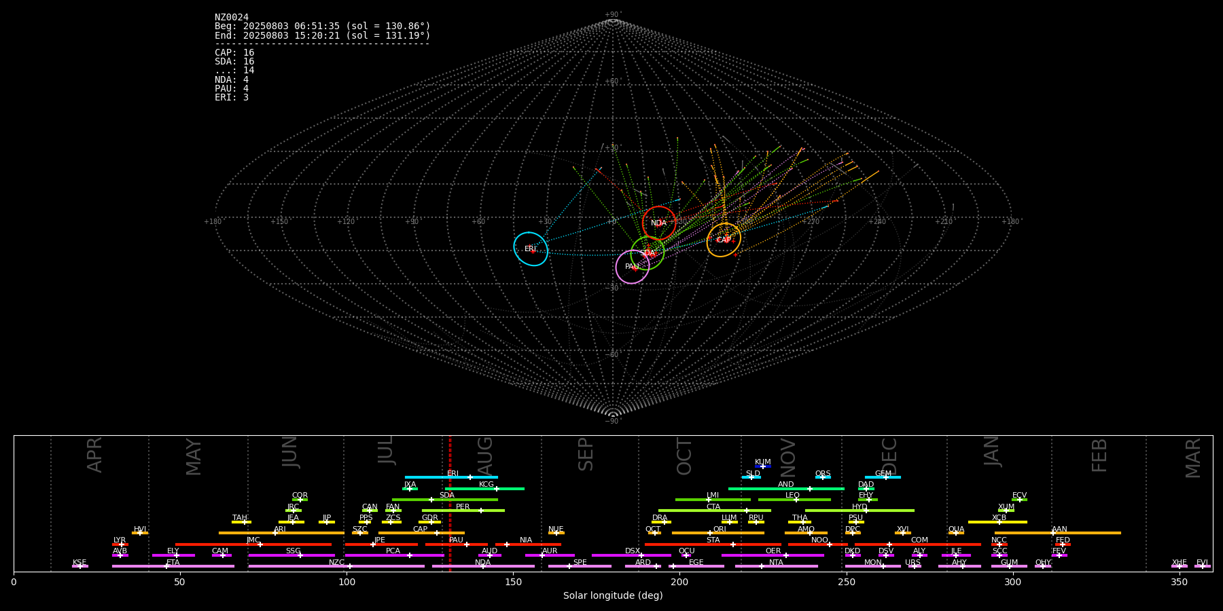Click the red dashed current solar longitude line
Image resolution: width=1223 pixels, height=611 pixels.
pyautogui.click(x=450, y=503)
